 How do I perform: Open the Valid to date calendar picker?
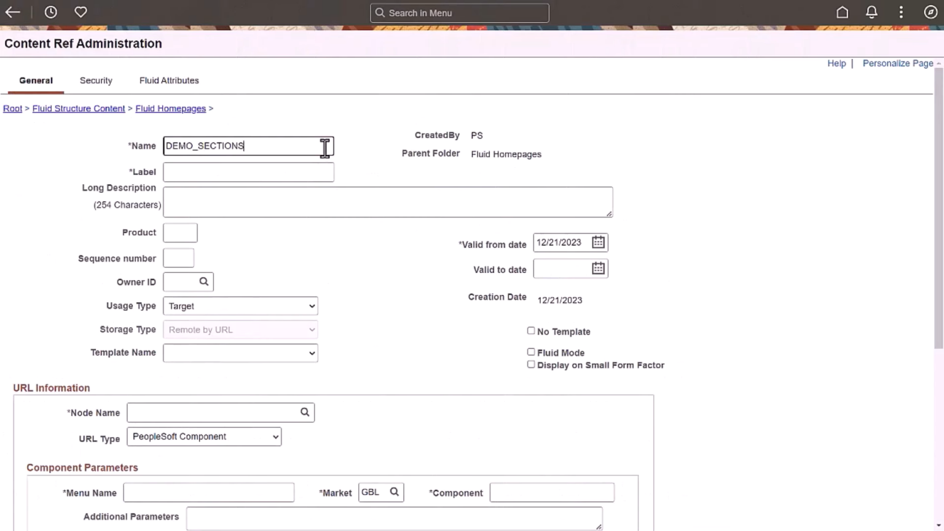click(597, 269)
